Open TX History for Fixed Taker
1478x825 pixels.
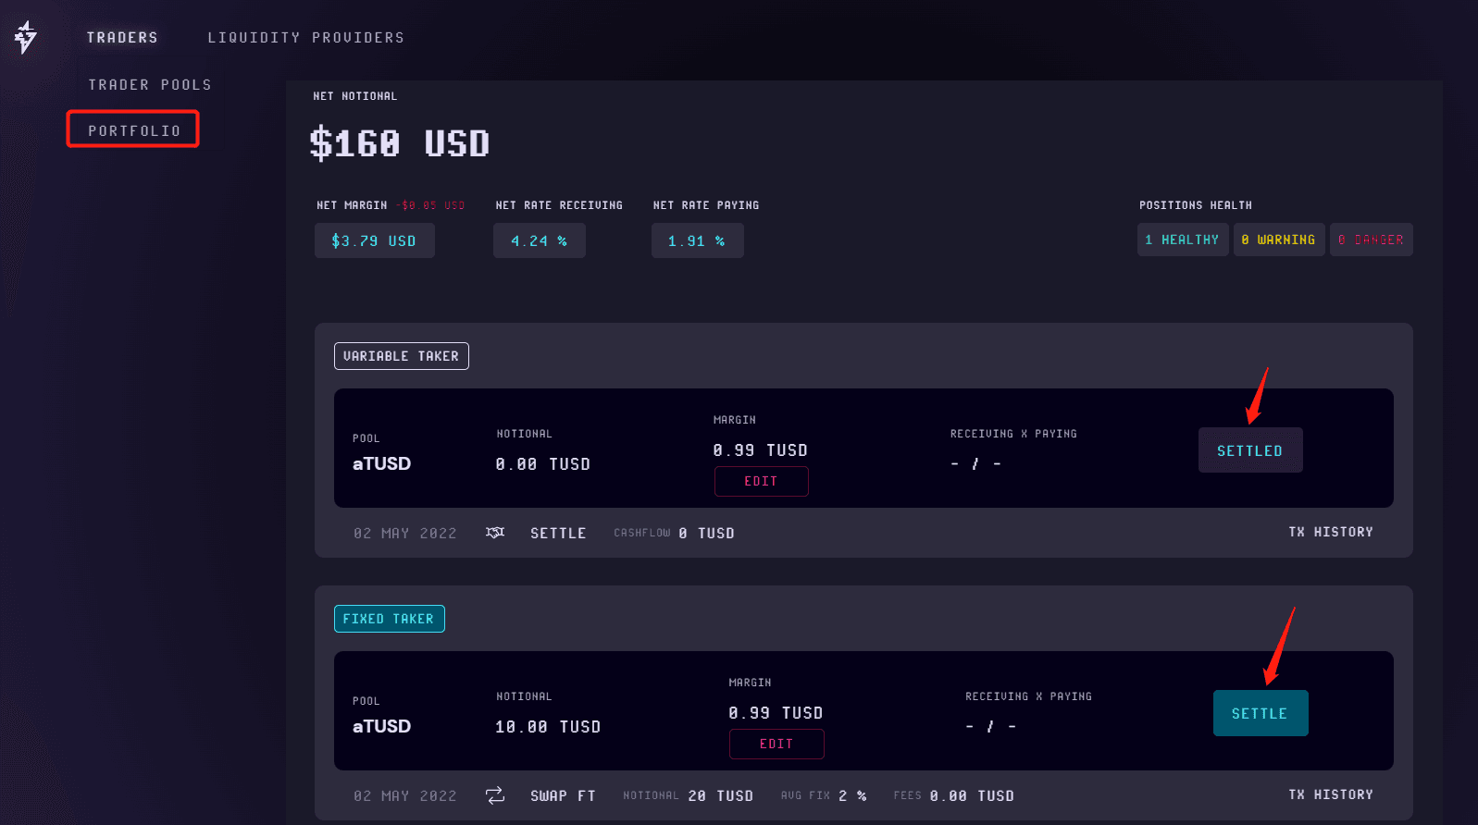point(1331,794)
